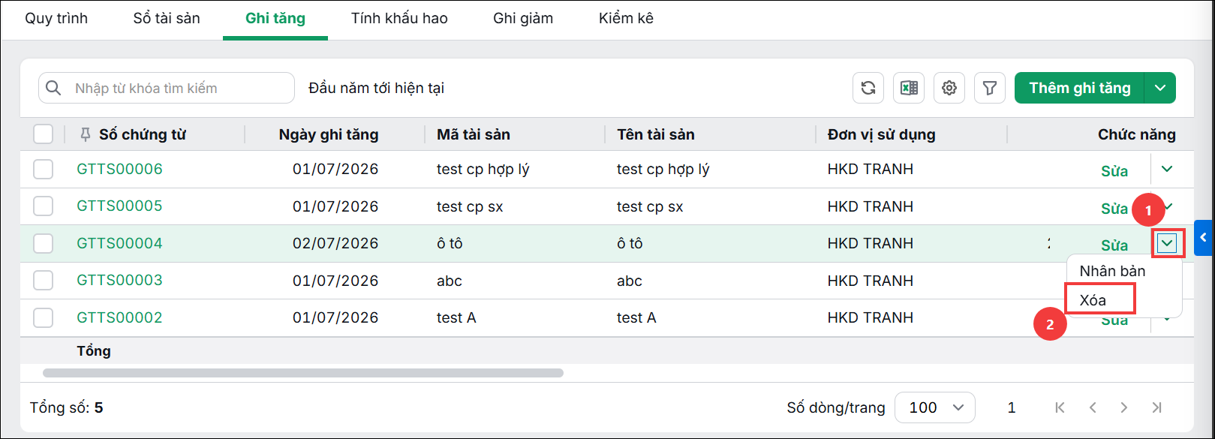Click the Thêm ghi tăng button
The width and height of the screenshot is (1215, 439).
pyautogui.click(x=1079, y=88)
